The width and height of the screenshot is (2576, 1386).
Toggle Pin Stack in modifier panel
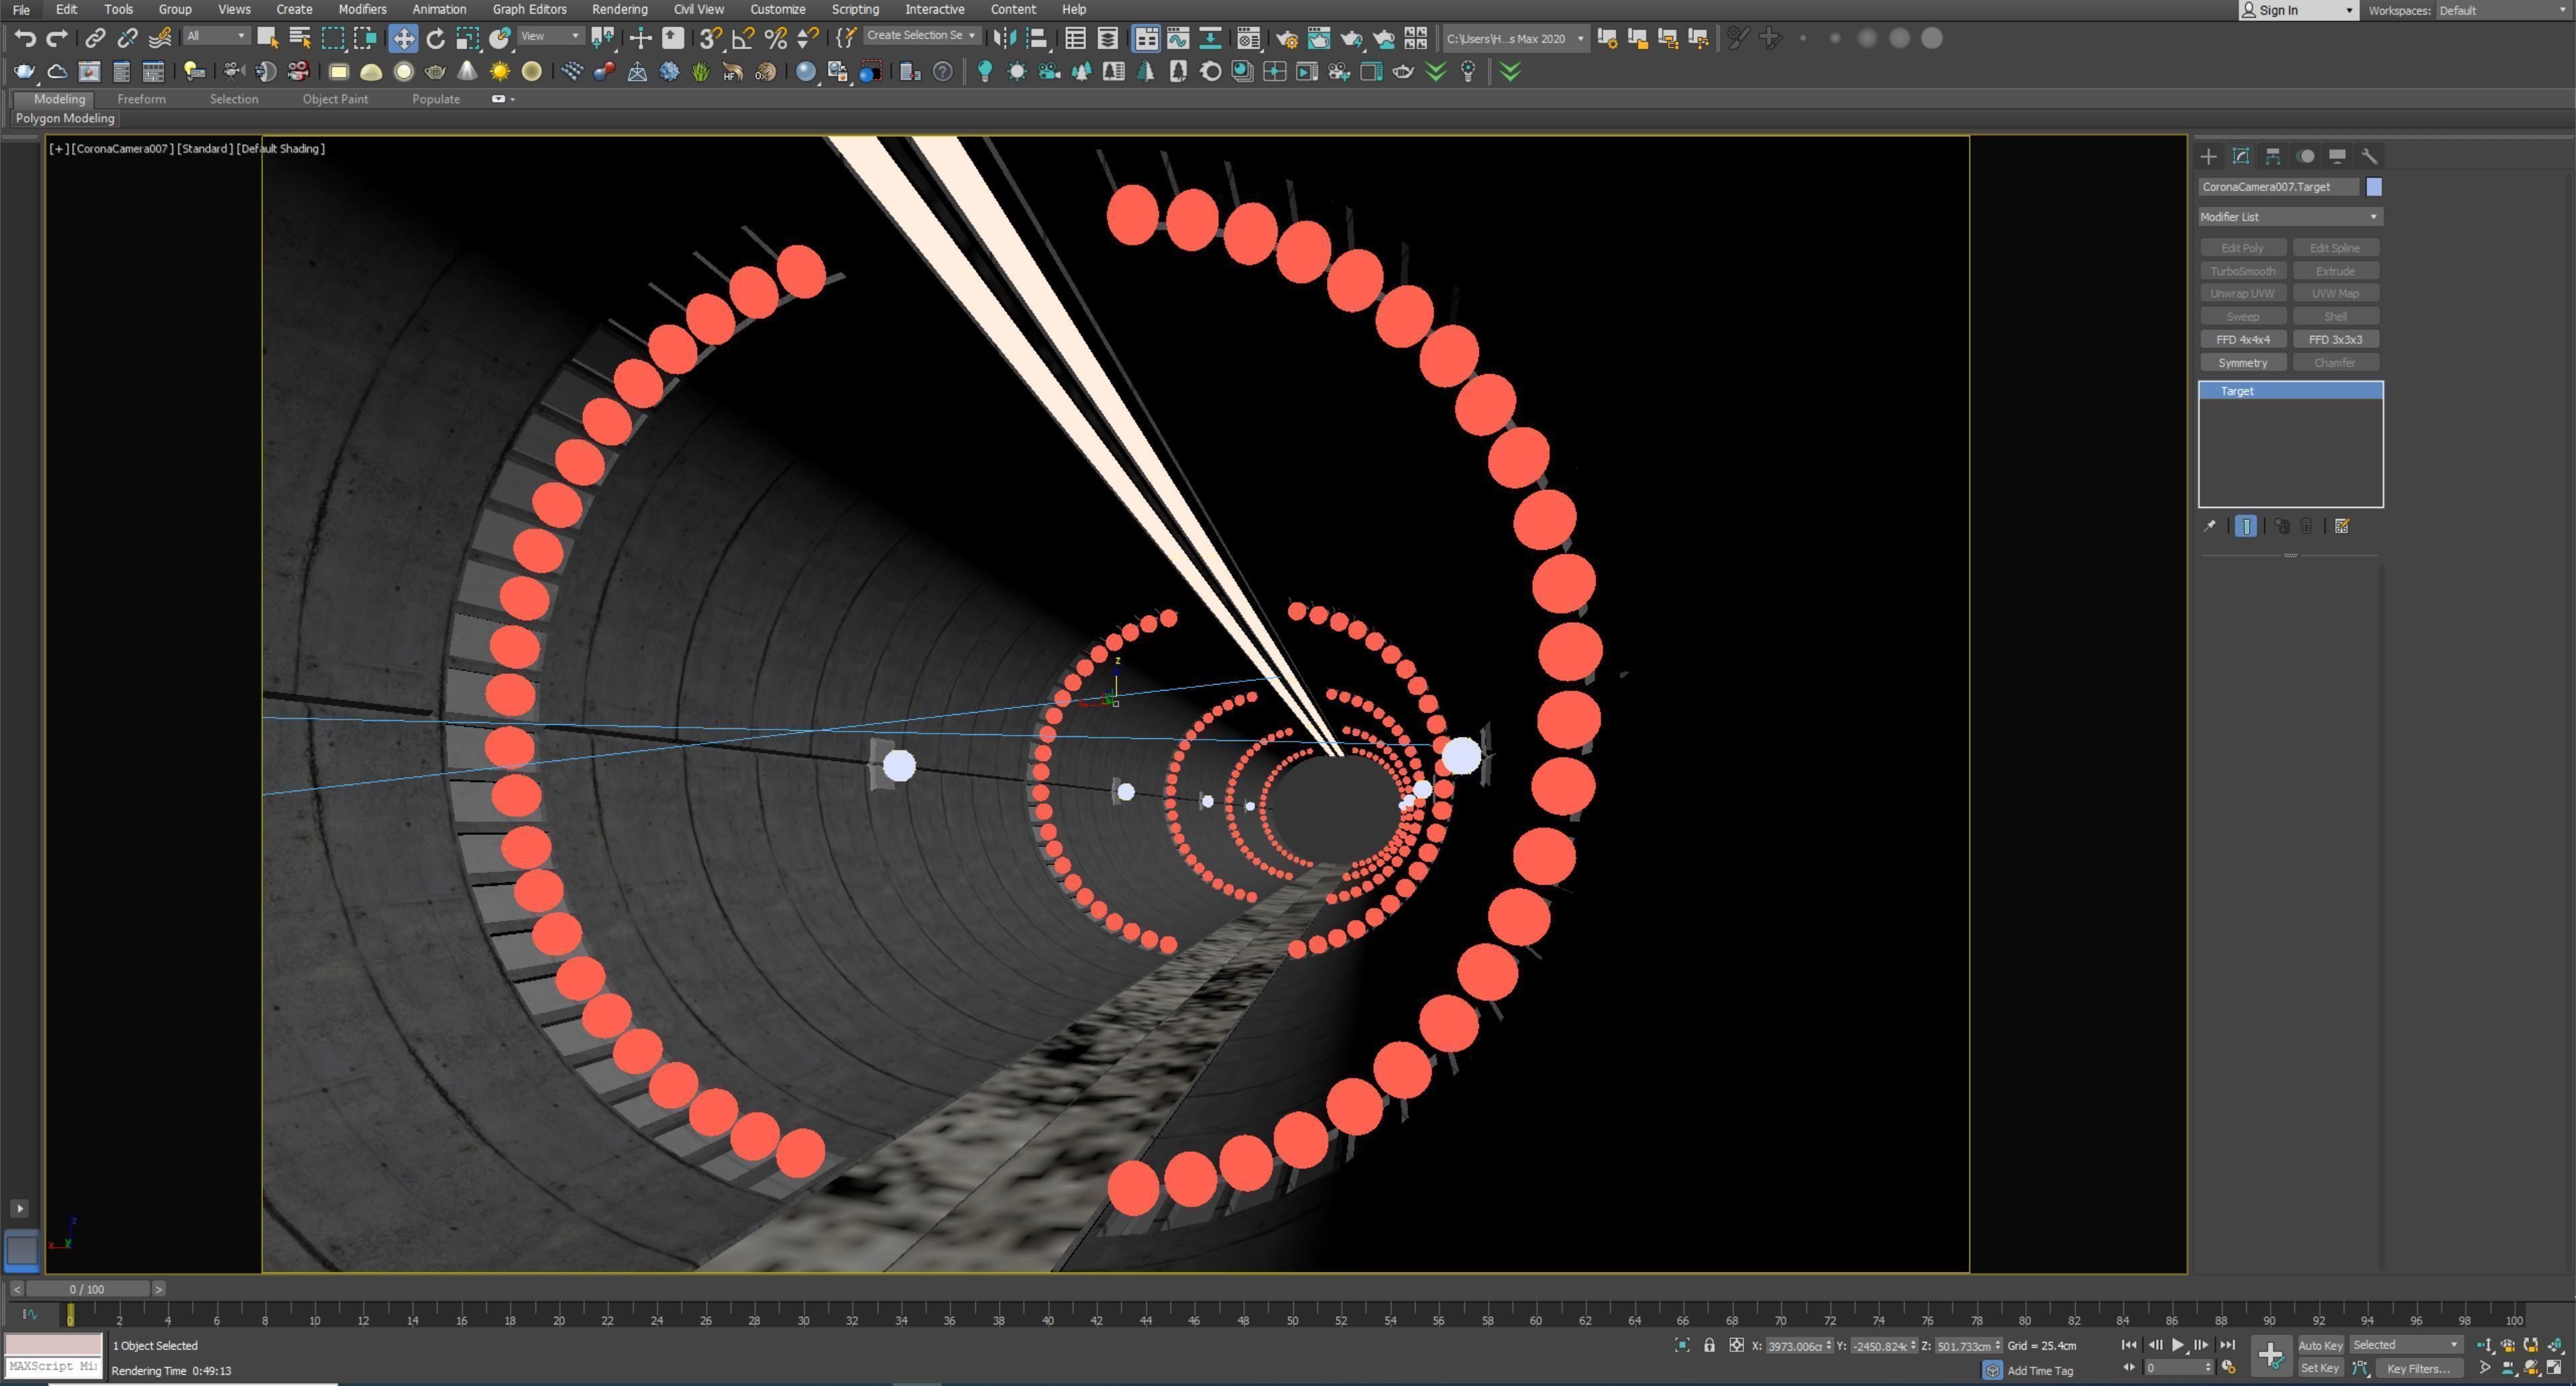(2210, 526)
